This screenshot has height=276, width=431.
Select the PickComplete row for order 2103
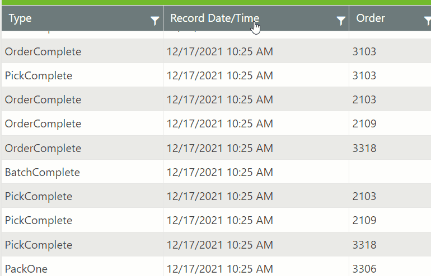pyautogui.click(x=39, y=196)
